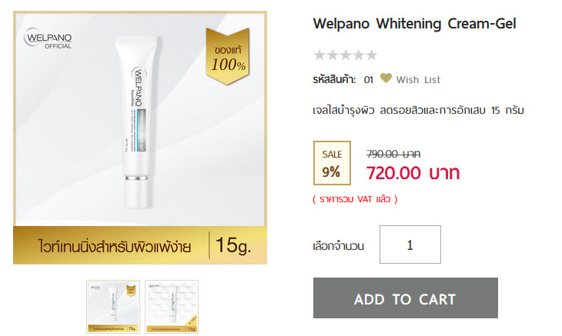This screenshot has height=336, width=562.
Task: Click the second rating star
Action: tap(333, 55)
